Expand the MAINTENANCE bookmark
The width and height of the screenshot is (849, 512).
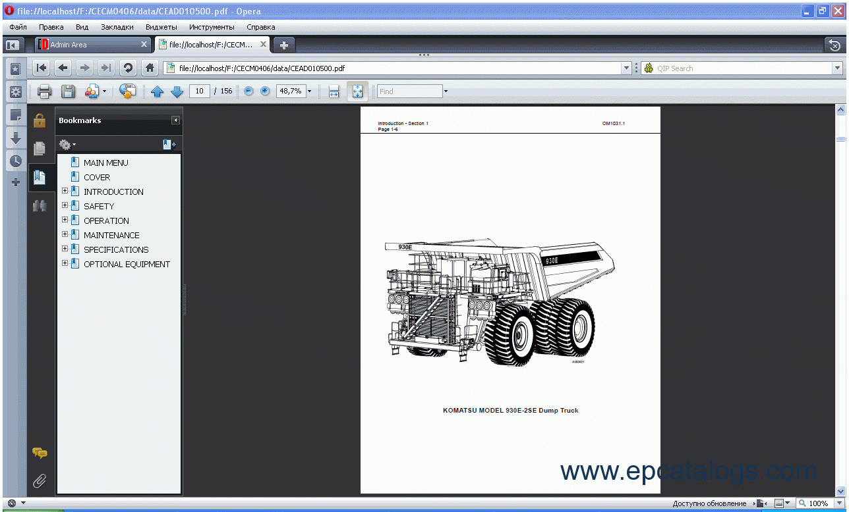pos(65,235)
